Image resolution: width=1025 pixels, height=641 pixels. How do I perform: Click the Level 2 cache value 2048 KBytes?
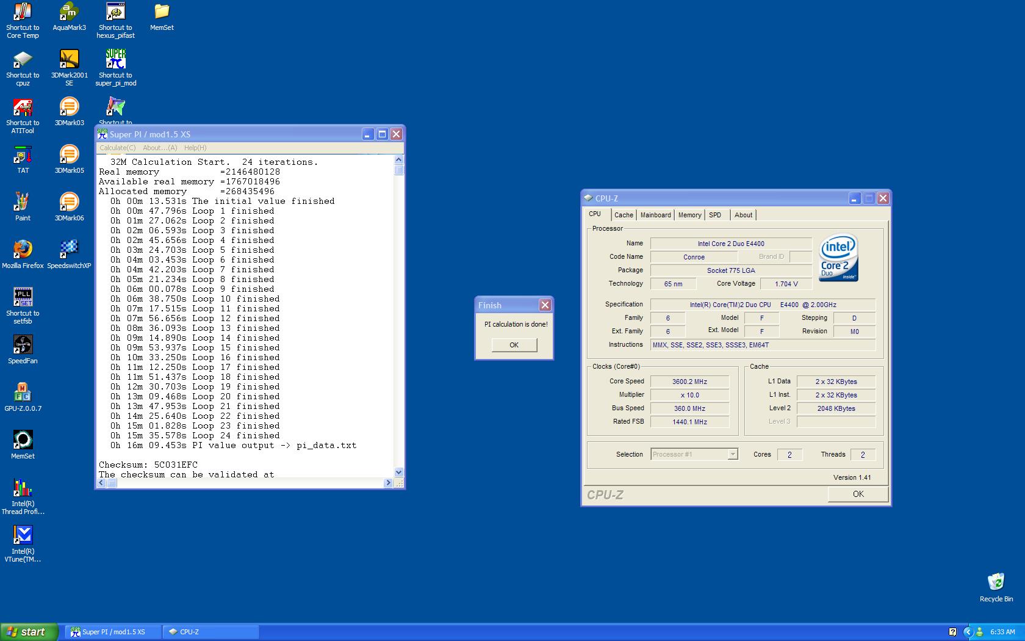pyautogui.click(x=836, y=408)
